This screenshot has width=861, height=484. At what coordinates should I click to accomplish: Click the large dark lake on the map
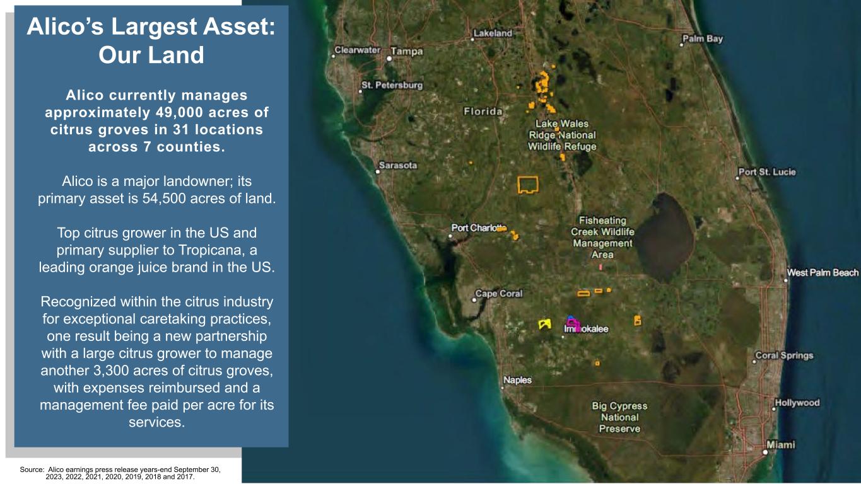coord(664,236)
